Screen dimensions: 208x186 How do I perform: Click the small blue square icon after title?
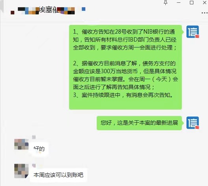tap(83, 9)
